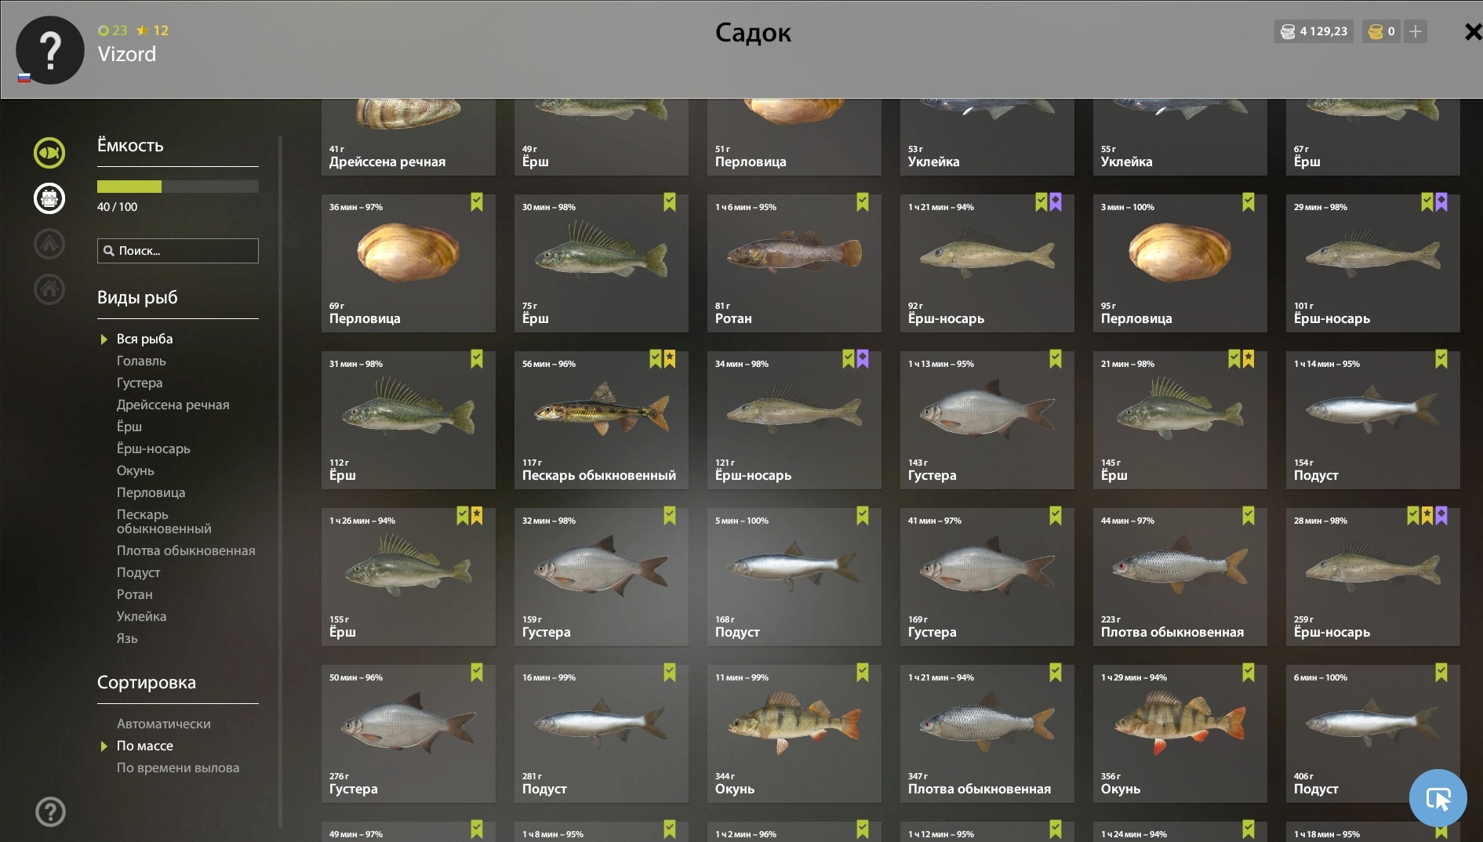The height and width of the screenshot is (842, 1483).
Task: Click the Поиск search field
Action: tap(178, 251)
